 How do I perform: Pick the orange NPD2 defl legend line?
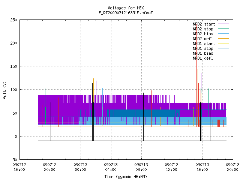coord(223,39)
